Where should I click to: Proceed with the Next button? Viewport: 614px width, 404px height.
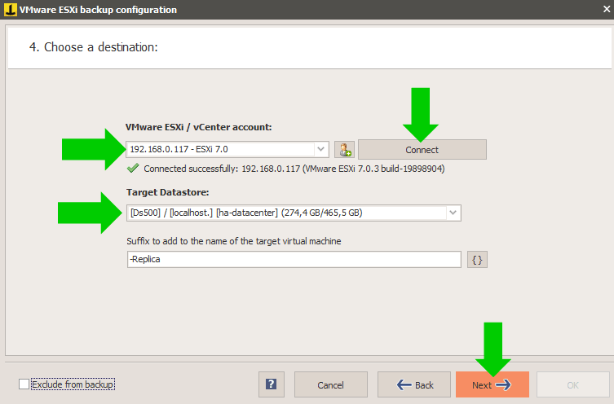(x=493, y=384)
